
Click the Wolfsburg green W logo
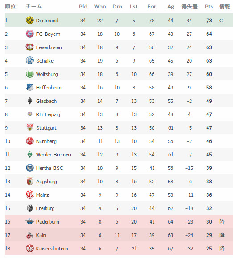pos(30,74)
